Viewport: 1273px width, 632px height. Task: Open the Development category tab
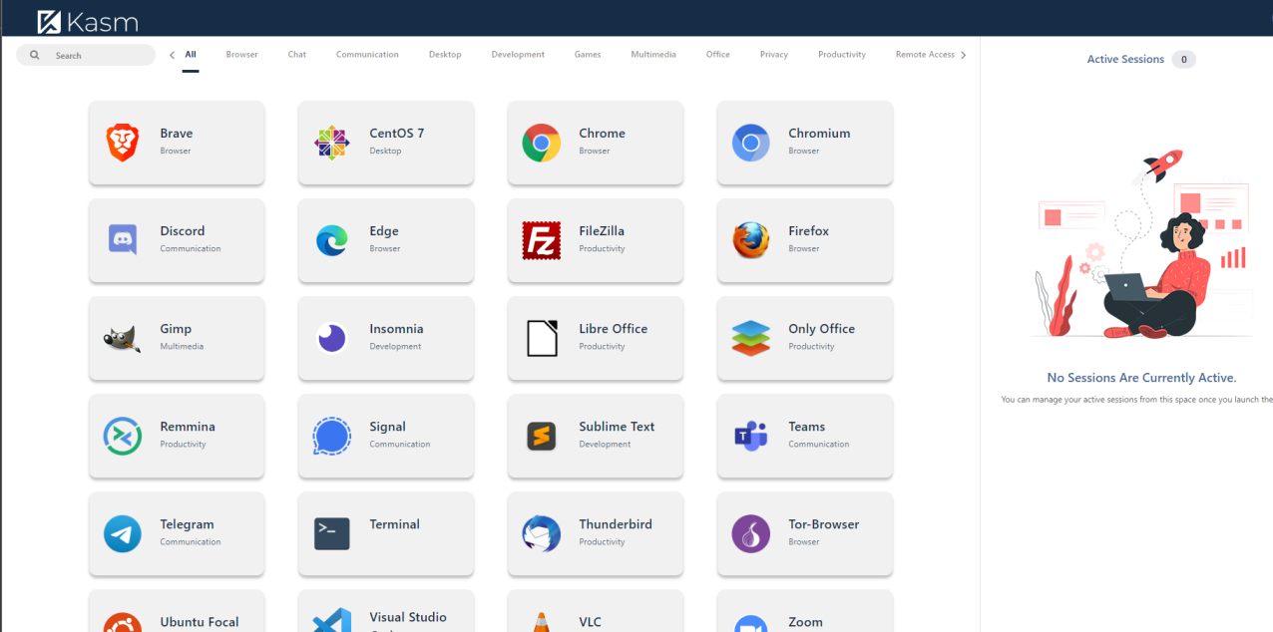coord(518,55)
